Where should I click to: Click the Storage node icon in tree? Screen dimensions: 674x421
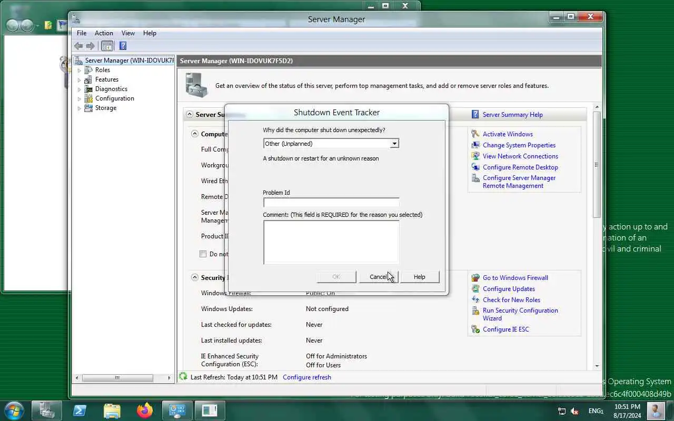(x=88, y=108)
